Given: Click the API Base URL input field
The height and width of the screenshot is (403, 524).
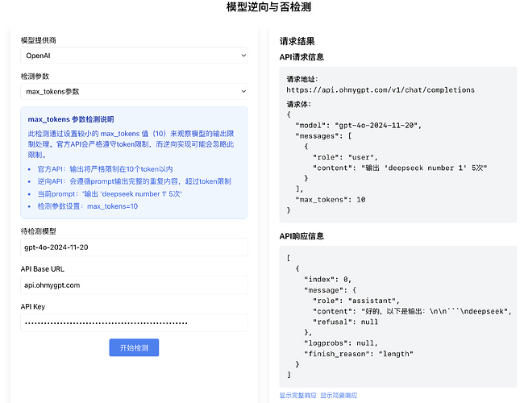Looking at the screenshot, I should click(x=134, y=285).
